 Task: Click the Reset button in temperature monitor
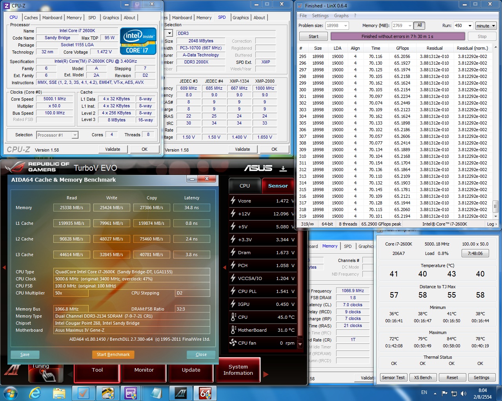coord(452,378)
